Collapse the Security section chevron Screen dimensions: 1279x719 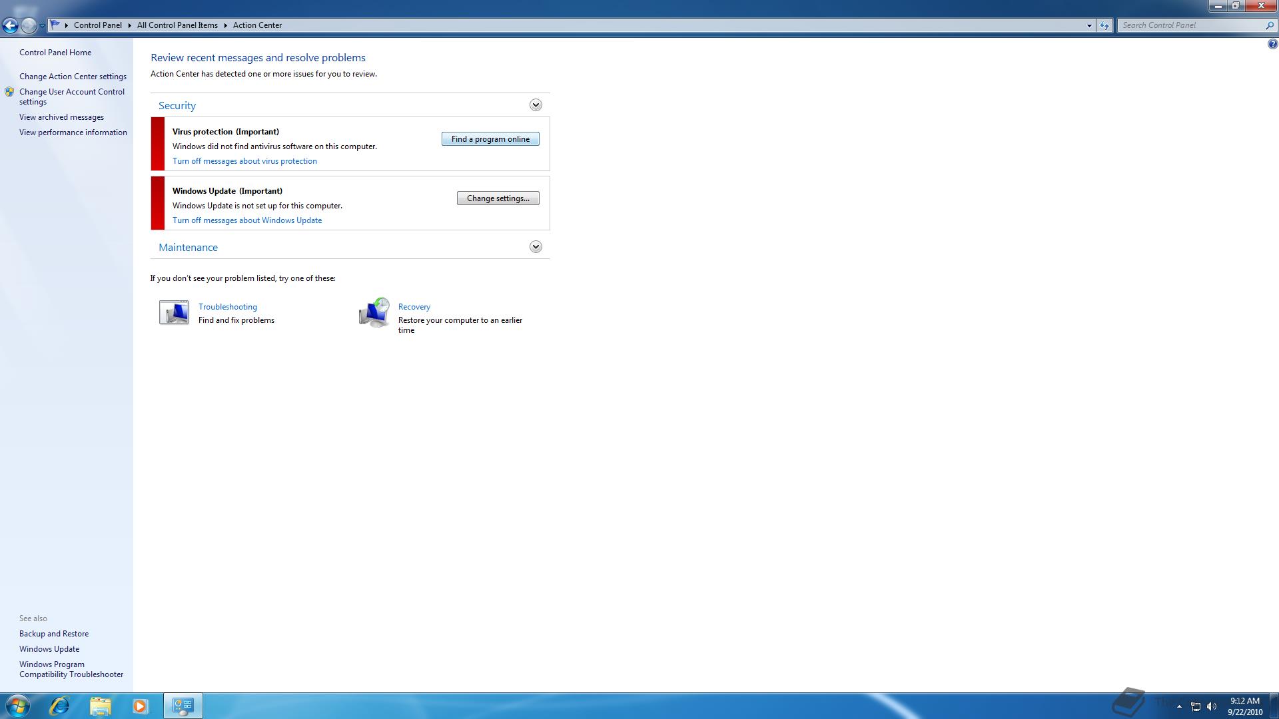(536, 105)
